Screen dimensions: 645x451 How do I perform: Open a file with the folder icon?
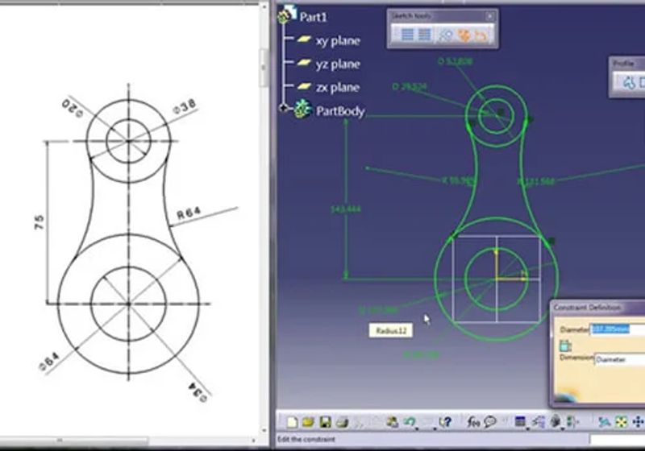pos(308,422)
